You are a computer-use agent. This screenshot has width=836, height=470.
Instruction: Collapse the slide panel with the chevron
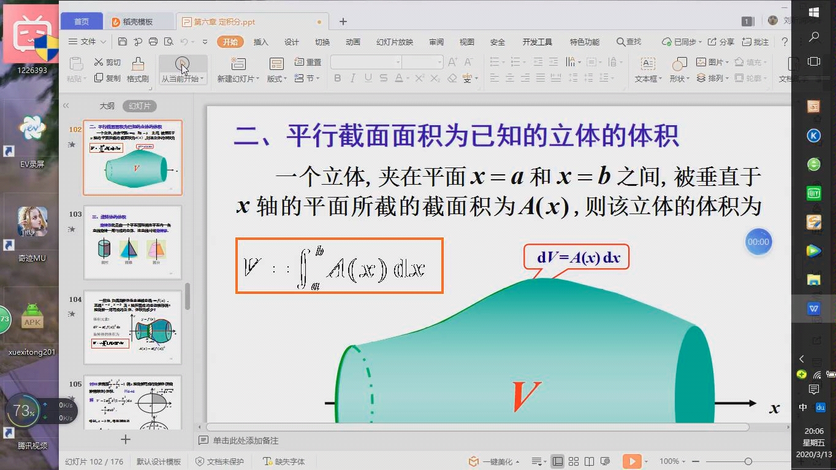pos(65,105)
